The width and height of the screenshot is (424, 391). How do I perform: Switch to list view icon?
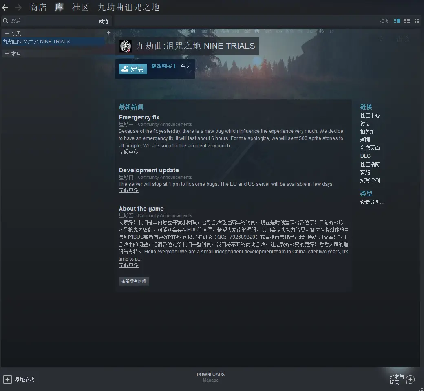coord(407,21)
